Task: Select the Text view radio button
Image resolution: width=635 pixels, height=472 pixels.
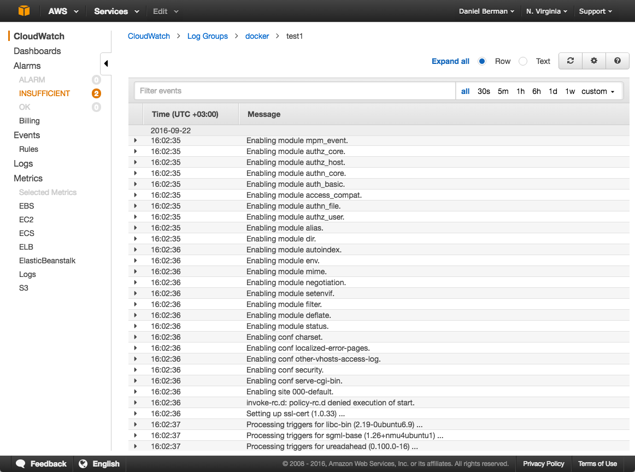Action: 523,61
